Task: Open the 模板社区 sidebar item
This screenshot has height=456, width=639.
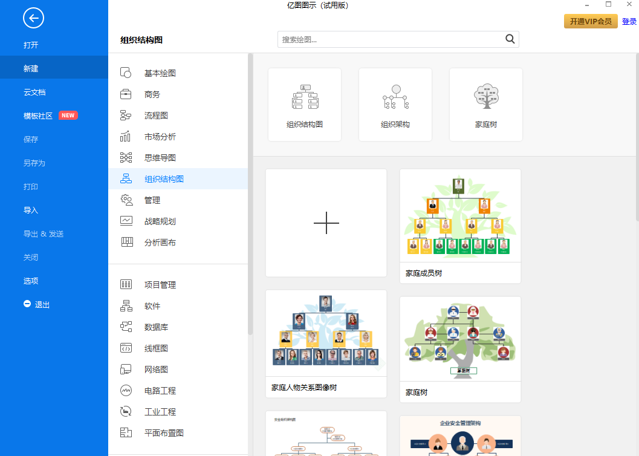Action: (47, 115)
